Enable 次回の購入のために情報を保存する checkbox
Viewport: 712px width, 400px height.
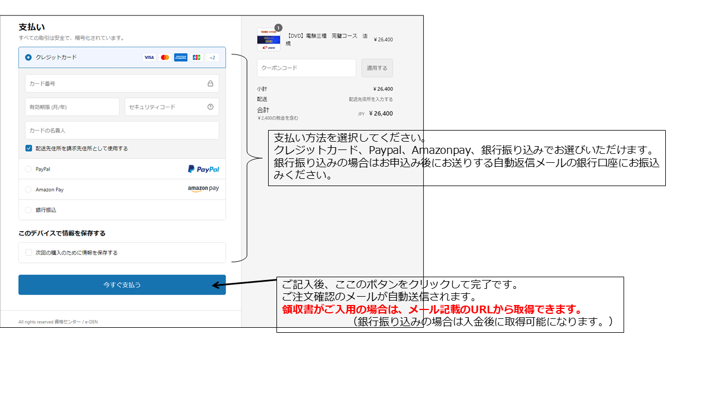point(28,253)
